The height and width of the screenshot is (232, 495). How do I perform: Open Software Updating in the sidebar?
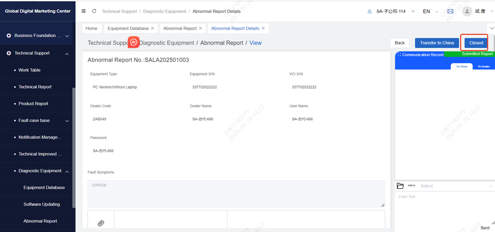click(41, 204)
